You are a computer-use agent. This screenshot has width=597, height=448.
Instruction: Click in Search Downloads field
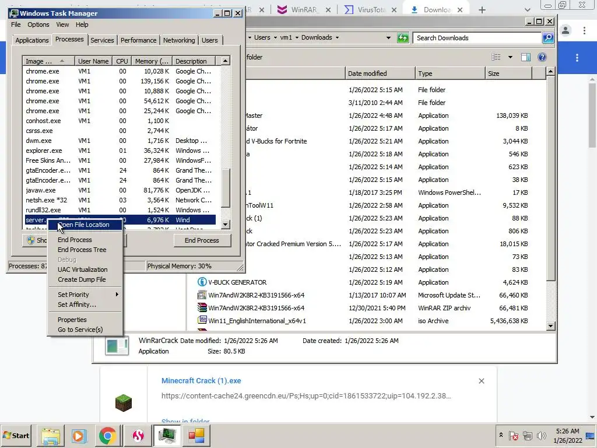coord(477,38)
